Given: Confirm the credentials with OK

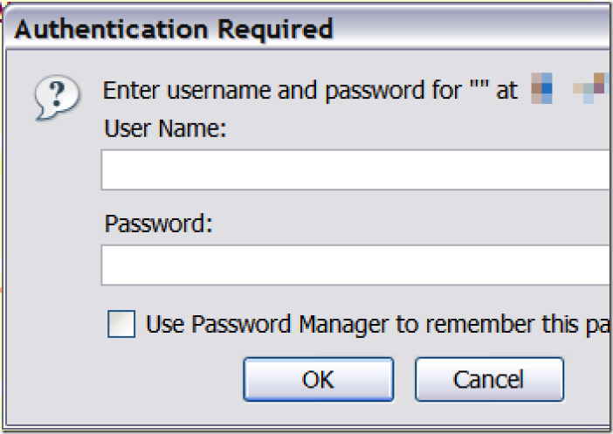Looking at the screenshot, I should [318, 379].
